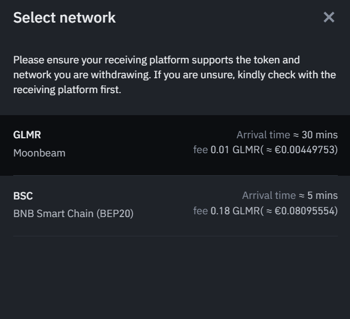Choose BNB Smart Chain (BEP20) label
Screen dimensions: 350x319
click(x=73, y=214)
